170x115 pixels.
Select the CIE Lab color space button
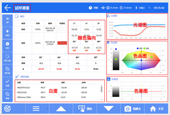(x=7, y=57)
